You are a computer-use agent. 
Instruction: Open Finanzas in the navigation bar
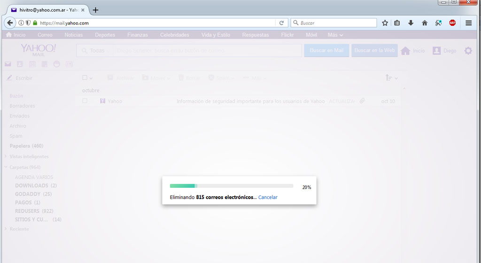138,35
